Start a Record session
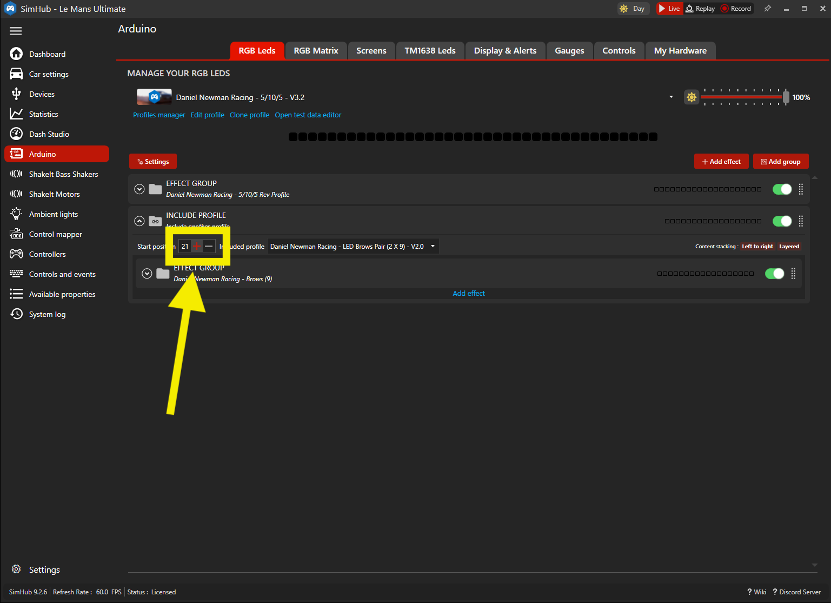Viewport: 831px width, 603px height. pos(736,8)
